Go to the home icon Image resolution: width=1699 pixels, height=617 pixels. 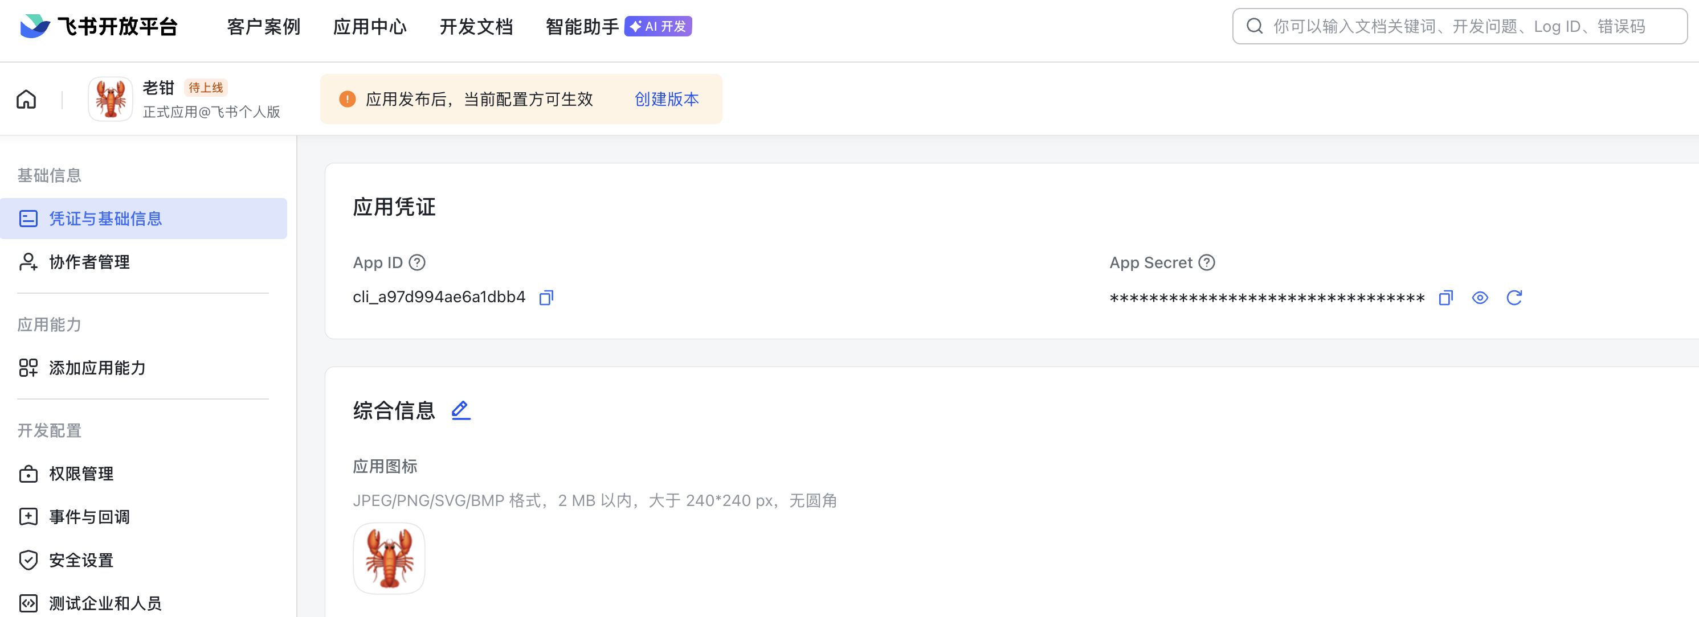pyautogui.click(x=26, y=100)
